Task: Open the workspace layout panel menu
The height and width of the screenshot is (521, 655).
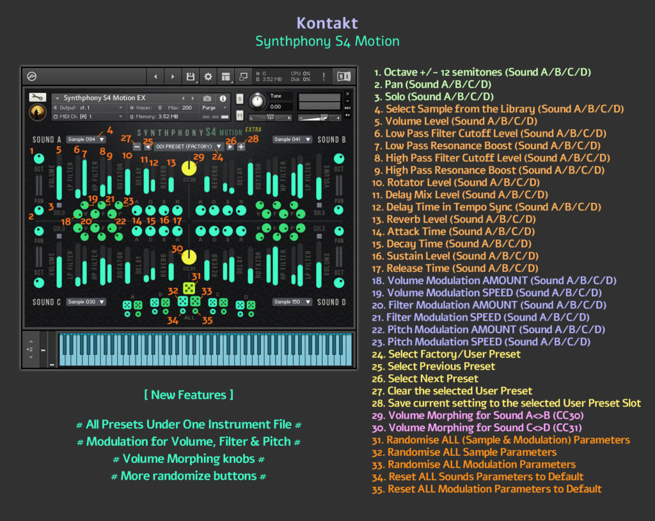Action: pyautogui.click(x=226, y=77)
